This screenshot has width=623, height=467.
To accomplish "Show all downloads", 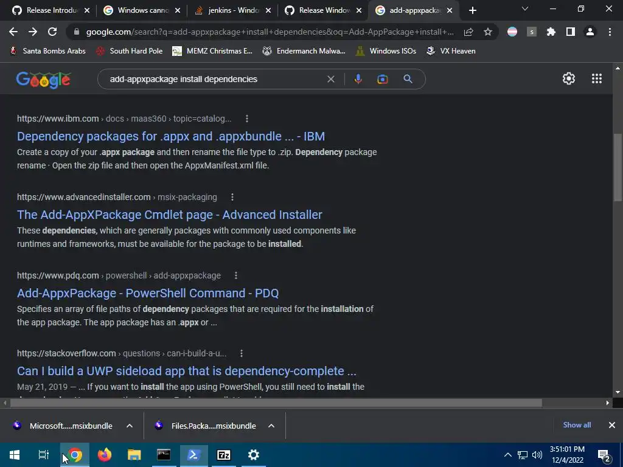I will pyautogui.click(x=577, y=425).
